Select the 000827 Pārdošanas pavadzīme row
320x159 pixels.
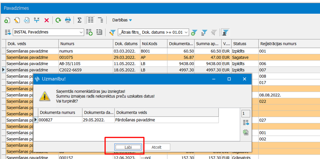click(128, 120)
